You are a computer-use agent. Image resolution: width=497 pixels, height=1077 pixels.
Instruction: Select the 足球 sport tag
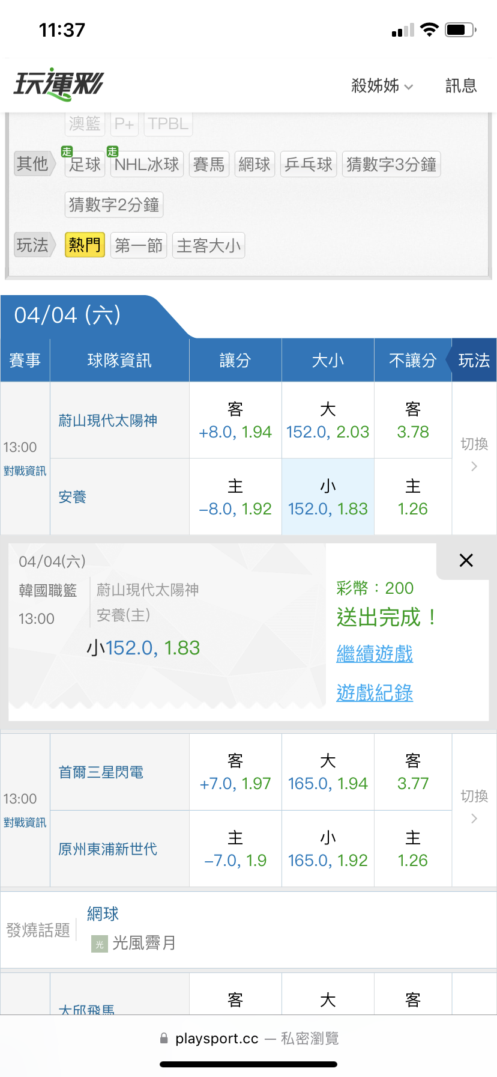(85, 164)
